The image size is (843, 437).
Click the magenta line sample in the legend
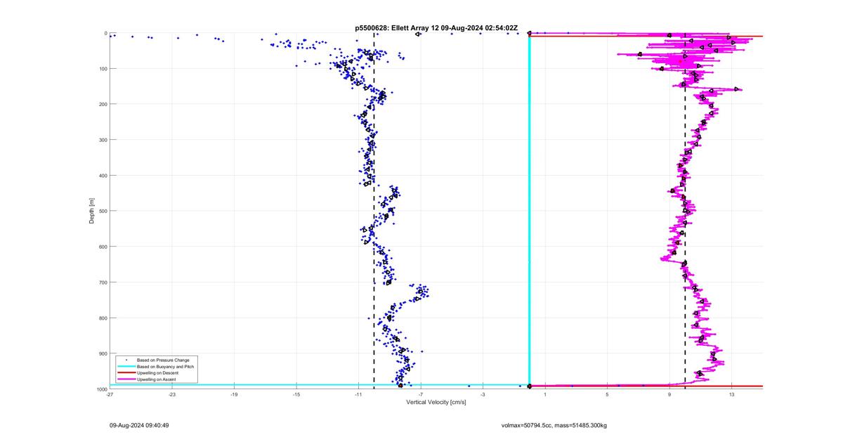tap(126, 379)
